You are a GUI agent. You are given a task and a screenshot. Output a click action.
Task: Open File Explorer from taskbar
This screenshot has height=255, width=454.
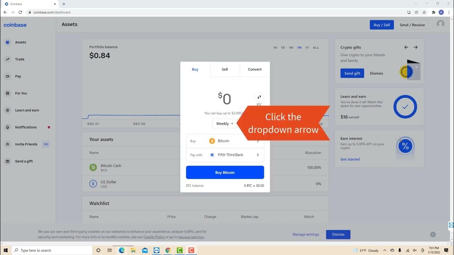click(x=133, y=250)
